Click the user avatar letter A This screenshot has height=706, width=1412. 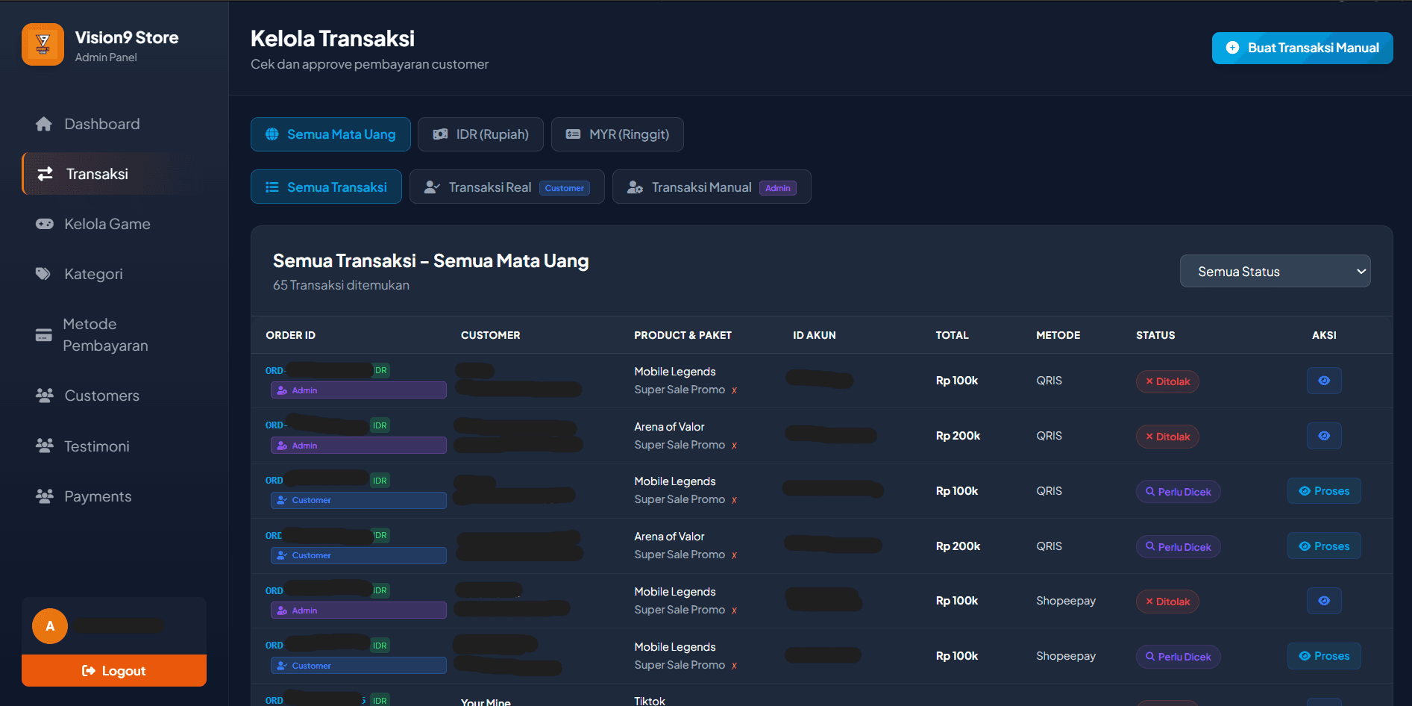point(50,626)
